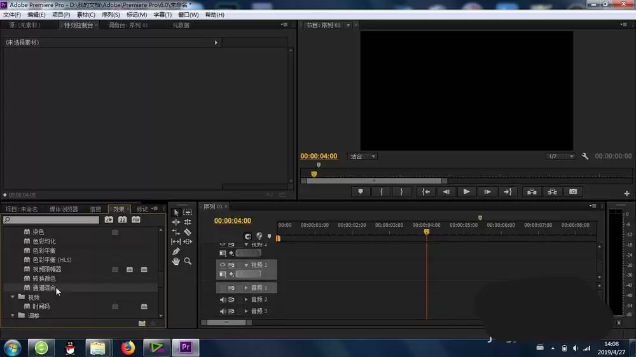636x357 pixels.
Task: Click new custom bin icon in effects panel
Action: (x=142, y=323)
